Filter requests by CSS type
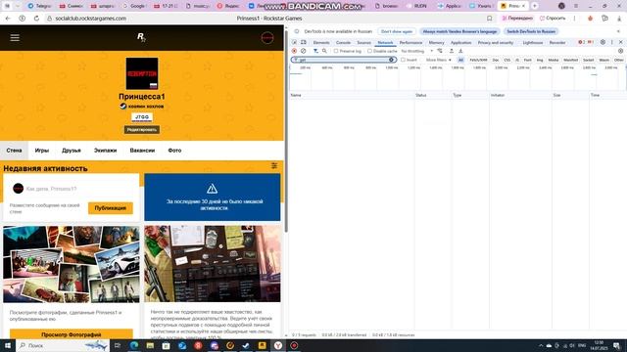The width and height of the screenshot is (627, 352). coord(507,60)
